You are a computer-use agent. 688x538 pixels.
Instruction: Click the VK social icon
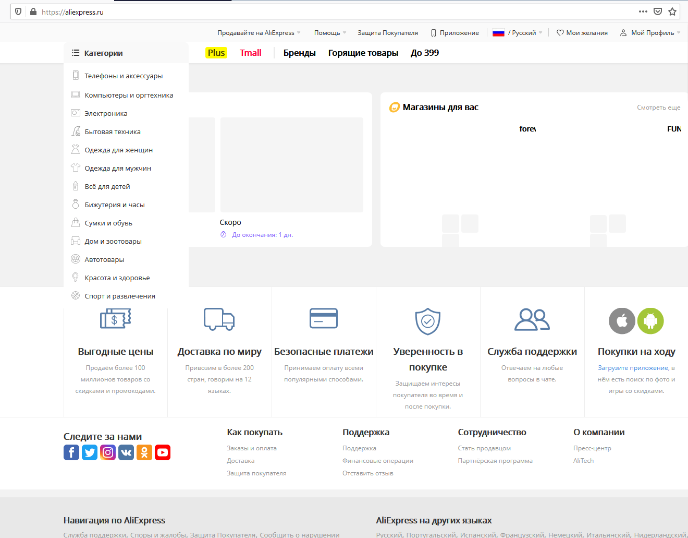[126, 452]
